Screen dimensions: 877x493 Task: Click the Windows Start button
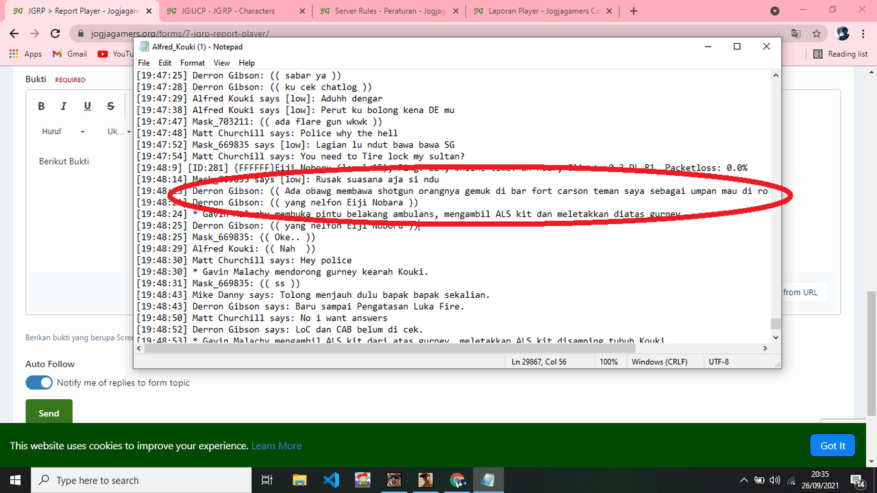click(15, 480)
